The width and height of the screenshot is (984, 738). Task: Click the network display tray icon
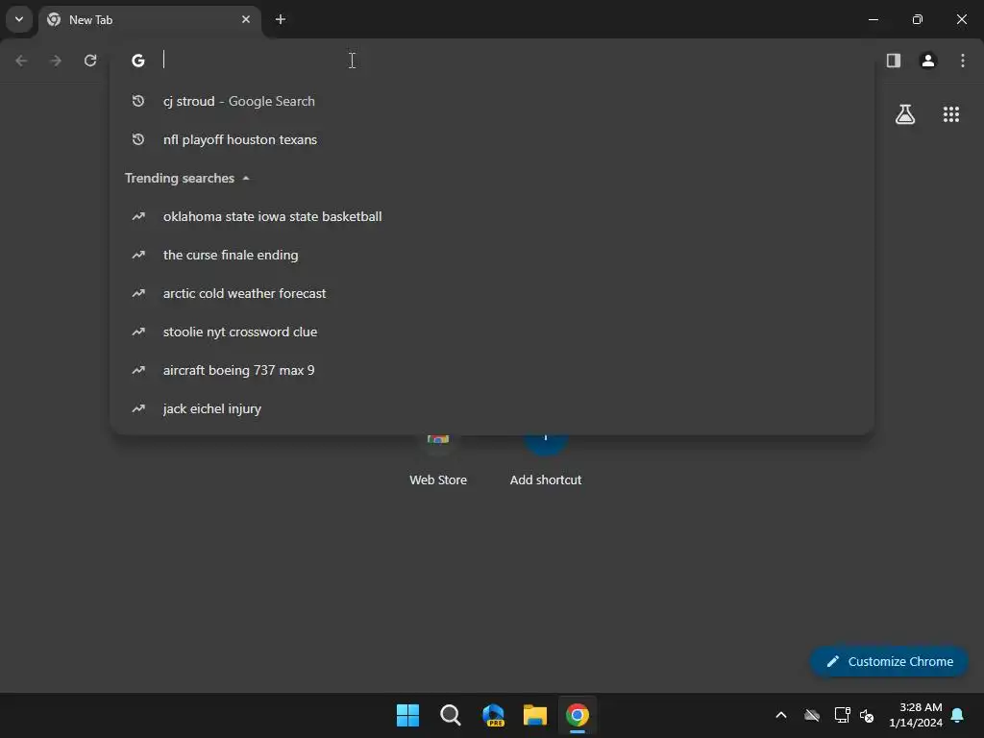coord(842,715)
